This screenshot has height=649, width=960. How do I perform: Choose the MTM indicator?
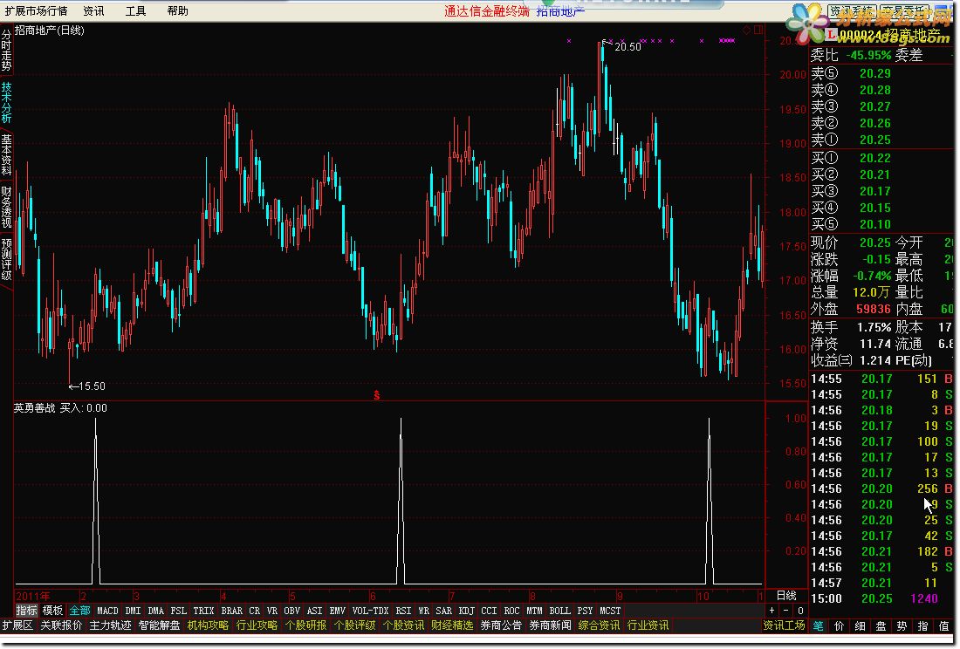point(534,611)
